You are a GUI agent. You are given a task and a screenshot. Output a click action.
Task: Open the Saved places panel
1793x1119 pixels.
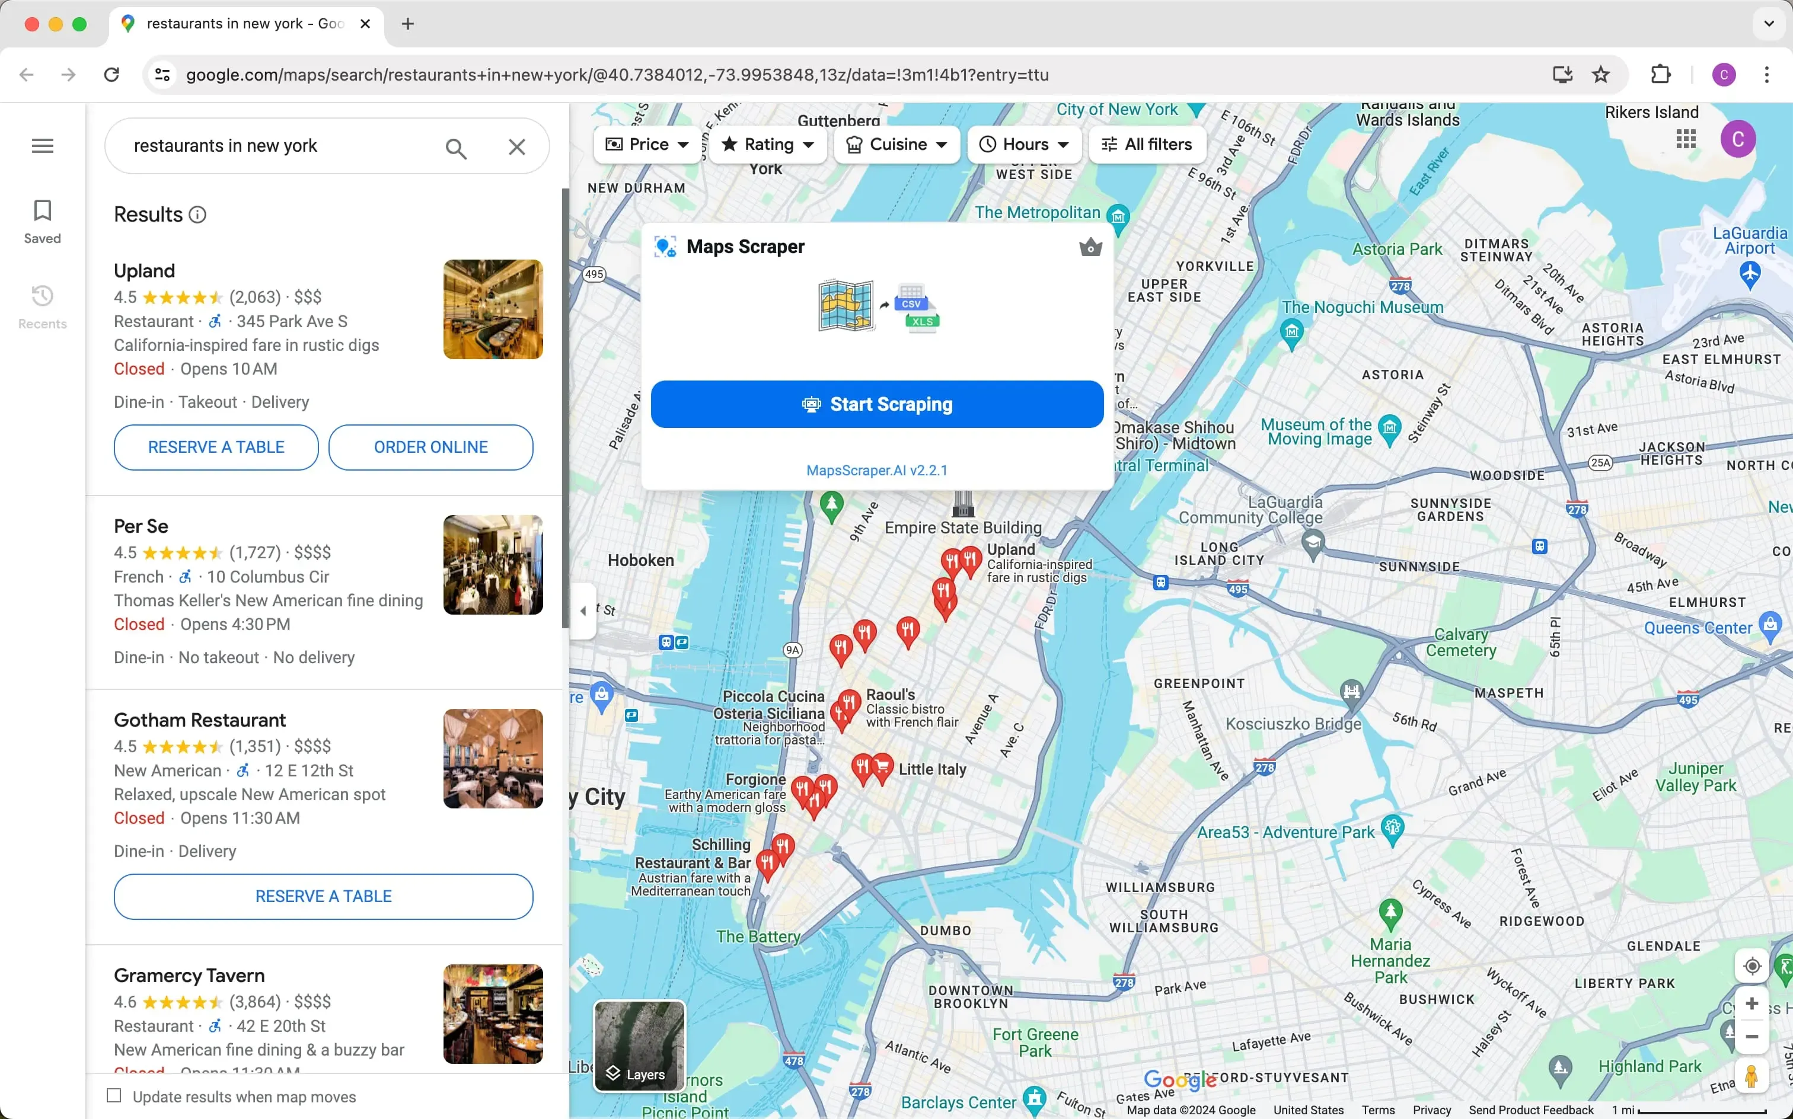click(x=42, y=220)
